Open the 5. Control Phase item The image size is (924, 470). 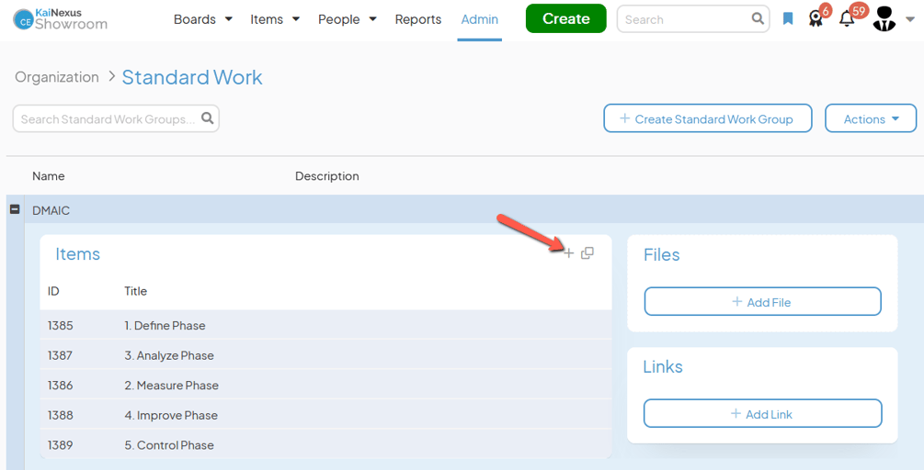[x=169, y=445]
